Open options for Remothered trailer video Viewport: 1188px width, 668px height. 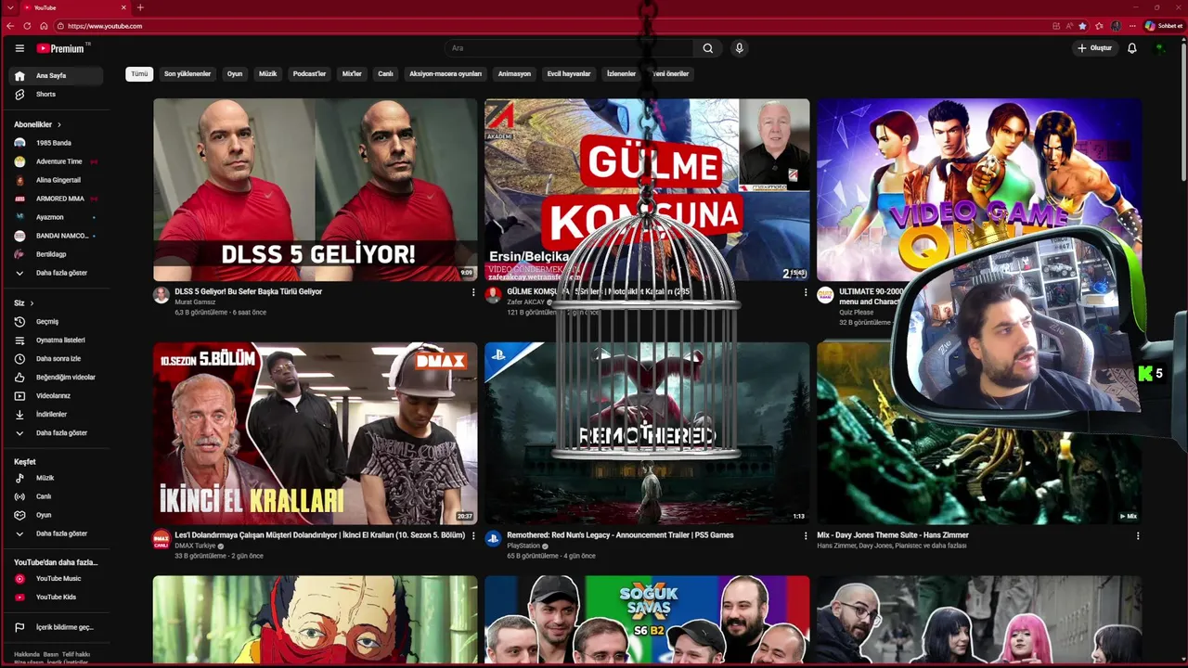tap(805, 535)
